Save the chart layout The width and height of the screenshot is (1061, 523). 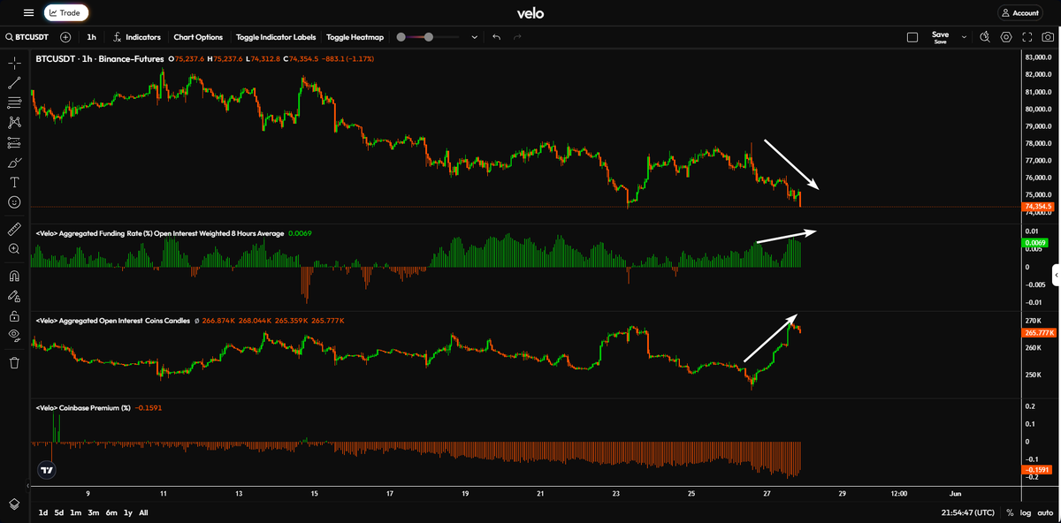[940, 37]
